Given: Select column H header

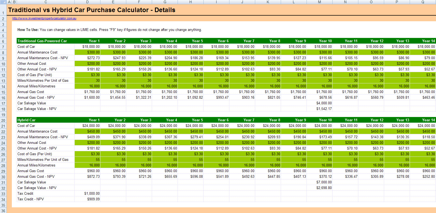Looking at the screenshot, I should point(190,2).
